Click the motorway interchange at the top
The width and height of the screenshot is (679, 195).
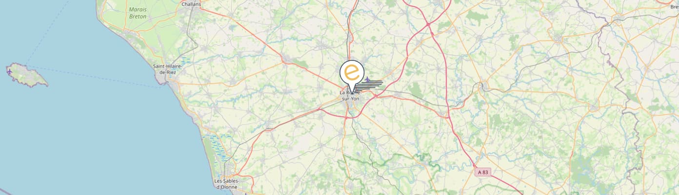point(428,23)
